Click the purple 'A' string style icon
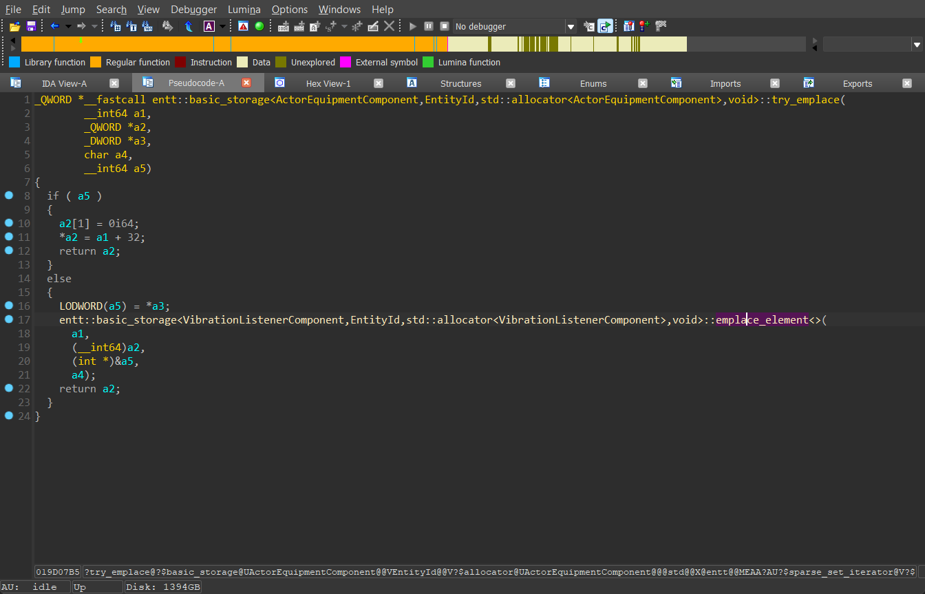The image size is (925, 594). pyautogui.click(x=209, y=26)
